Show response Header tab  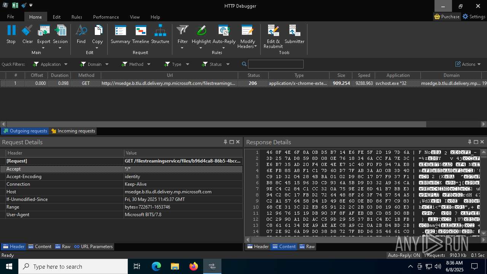pos(258,247)
